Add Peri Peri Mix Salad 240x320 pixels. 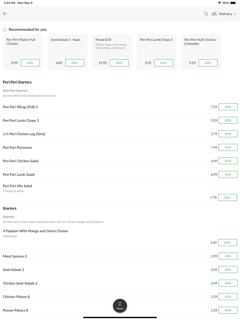coord(227,197)
